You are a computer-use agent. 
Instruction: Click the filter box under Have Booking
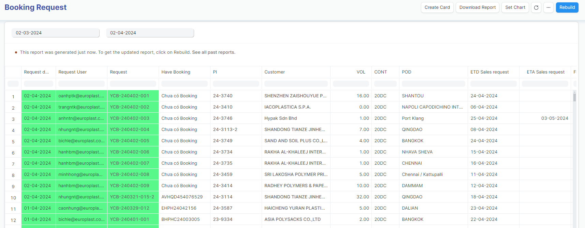tap(184, 84)
